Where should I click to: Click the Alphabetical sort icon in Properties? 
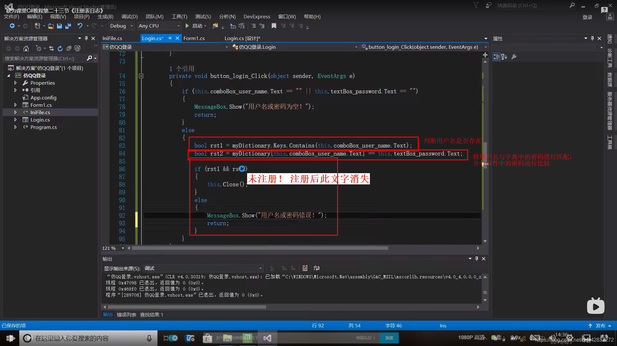point(504,57)
